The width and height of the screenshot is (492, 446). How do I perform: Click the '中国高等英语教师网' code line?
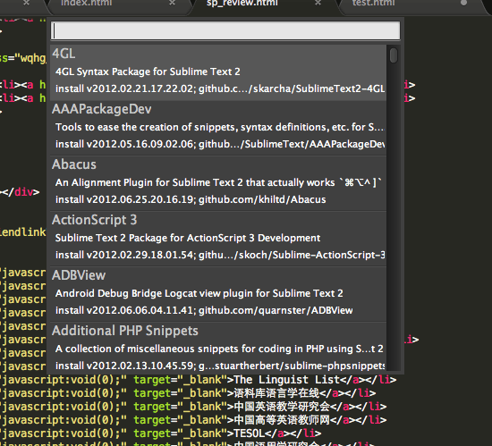tap(193, 420)
